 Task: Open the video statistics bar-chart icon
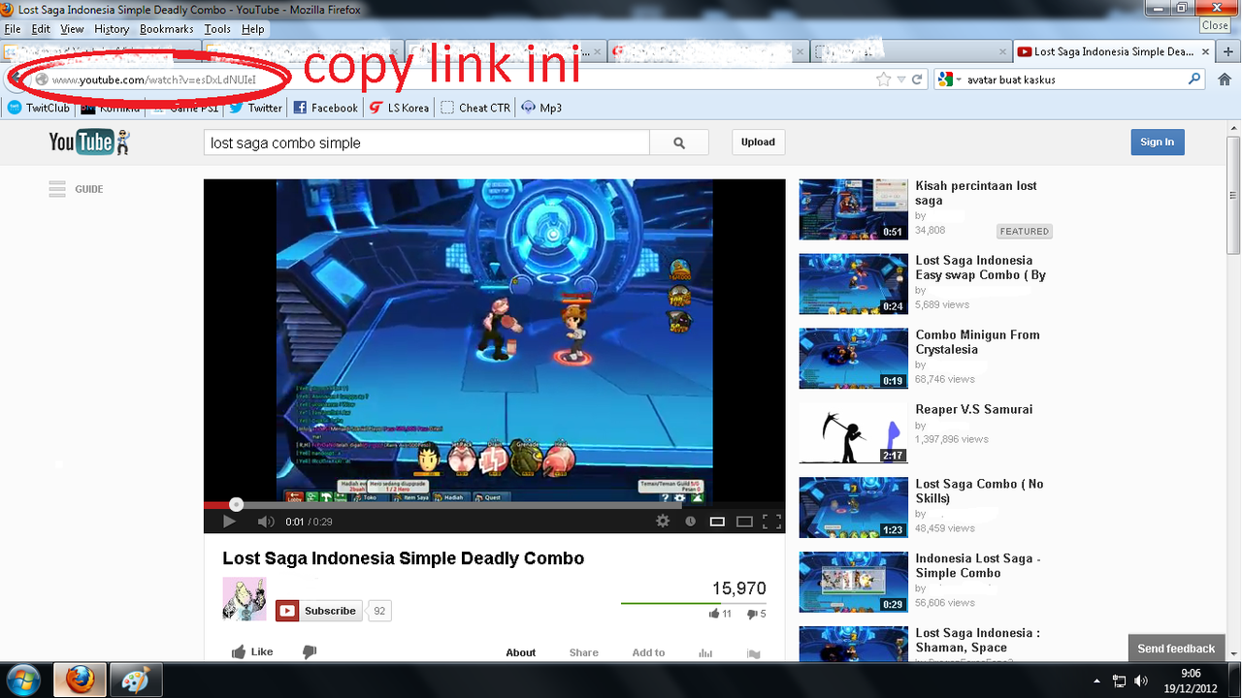[x=705, y=653]
